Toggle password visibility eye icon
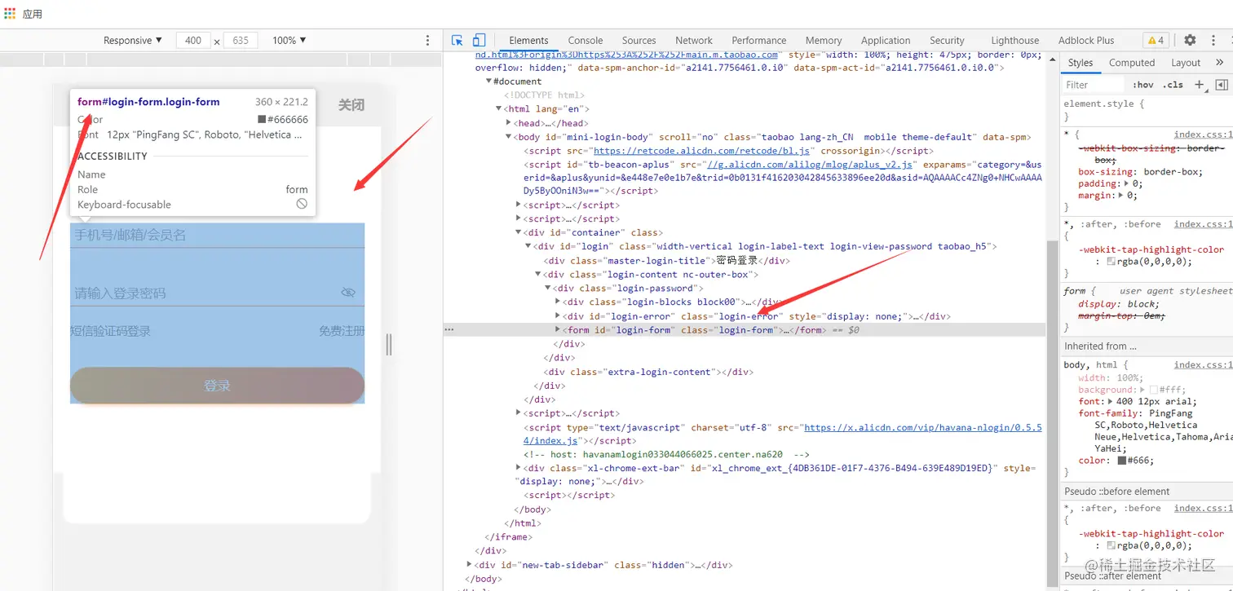 click(x=348, y=293)
